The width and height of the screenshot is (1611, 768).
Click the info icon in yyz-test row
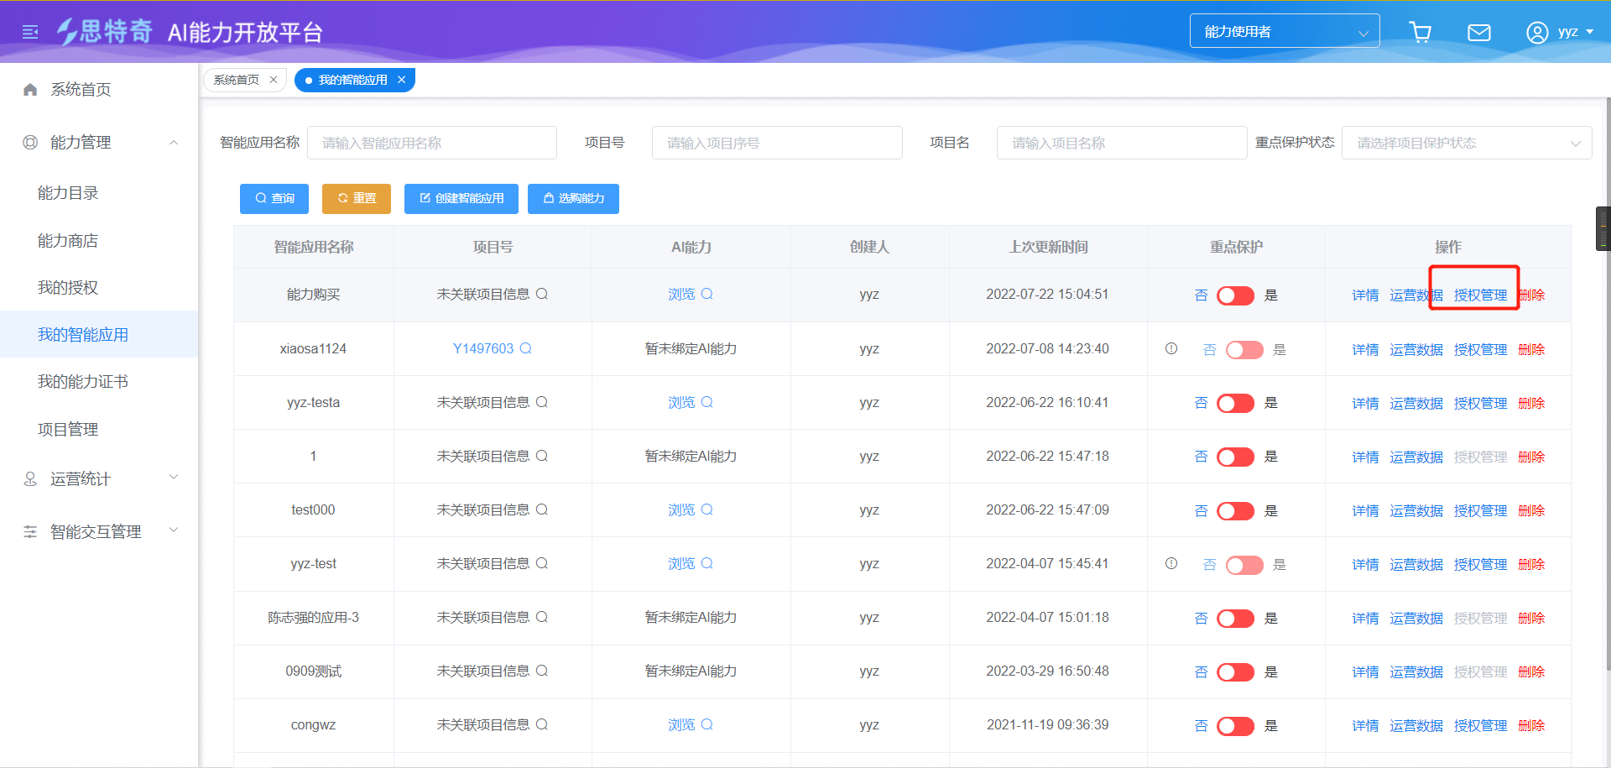point(1171,563)
